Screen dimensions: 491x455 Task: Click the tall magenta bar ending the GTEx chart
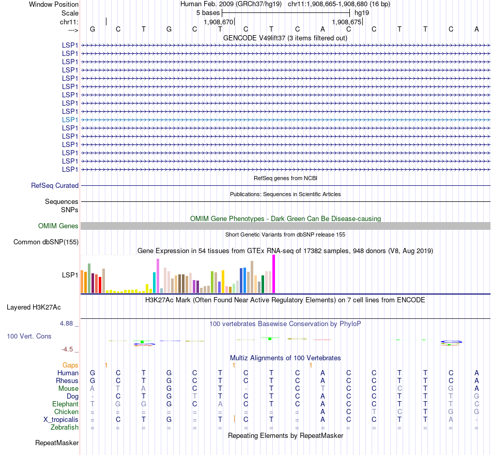click(274, 274)
